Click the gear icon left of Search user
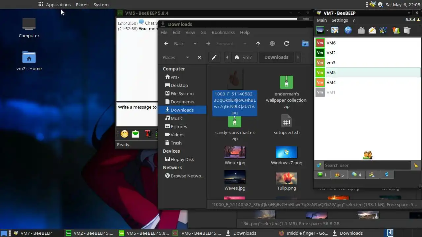 coord(319,165)
